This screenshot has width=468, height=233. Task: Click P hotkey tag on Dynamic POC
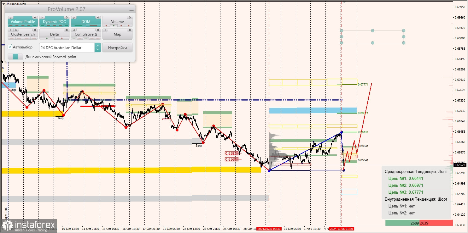[42, 17]
